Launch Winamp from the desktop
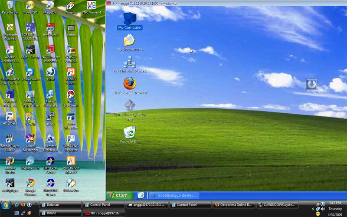 click(x=71, y=7)
